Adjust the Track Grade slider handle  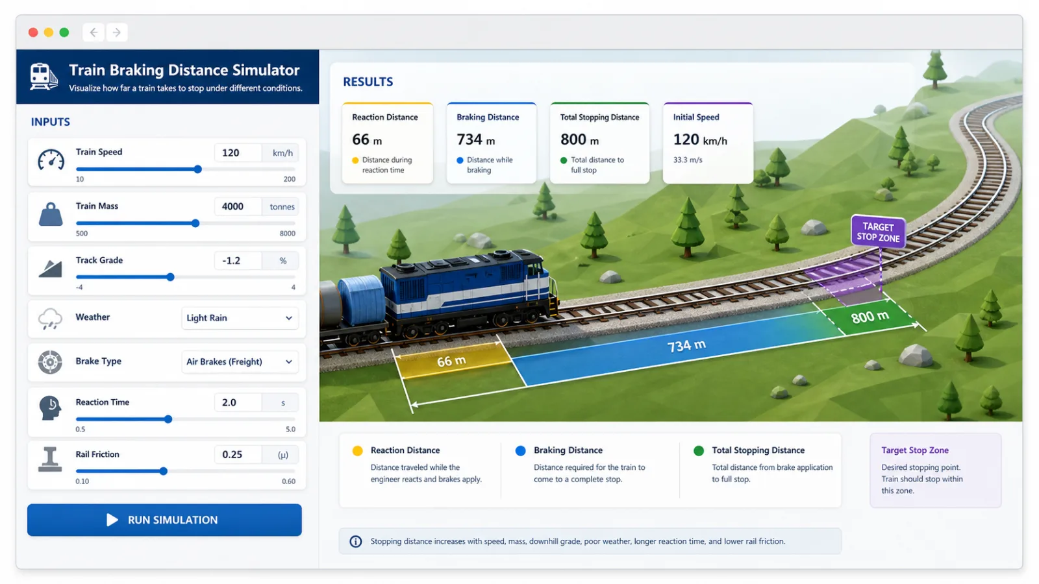[170, 277]
